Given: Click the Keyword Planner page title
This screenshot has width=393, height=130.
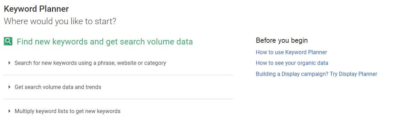Looking at the screenshot, I should (37, 9).
